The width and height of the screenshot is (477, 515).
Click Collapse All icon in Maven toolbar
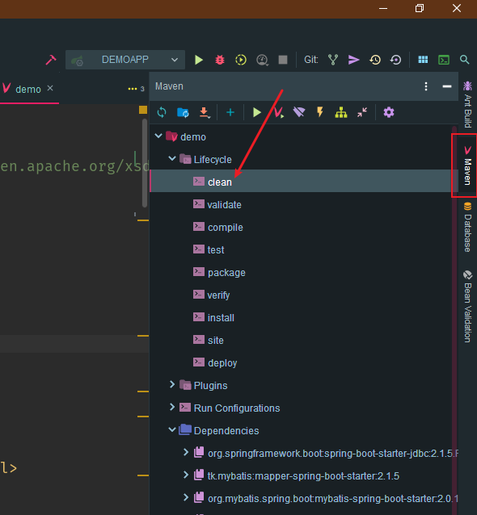coord(362,112)
